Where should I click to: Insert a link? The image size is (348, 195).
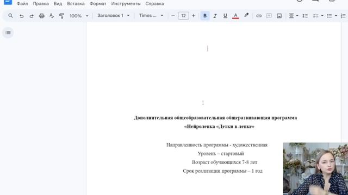259,16
